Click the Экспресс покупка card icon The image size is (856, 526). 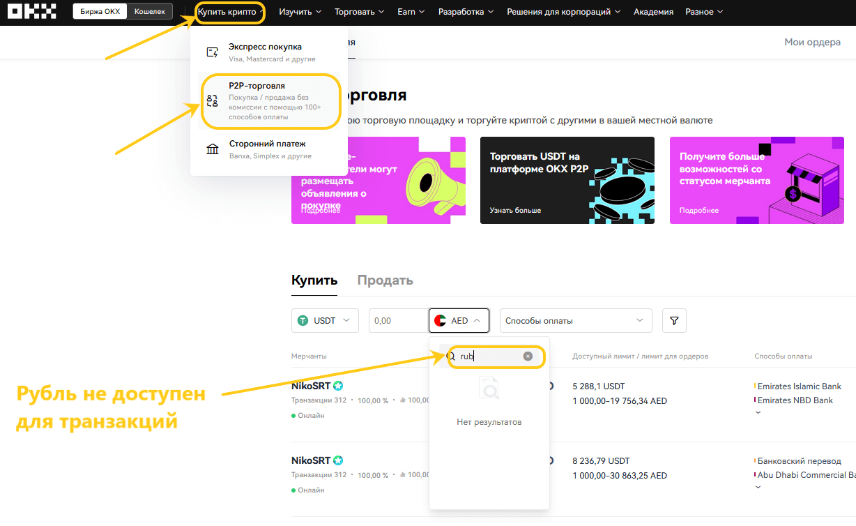pyautogui.click(x=213, y=52)
